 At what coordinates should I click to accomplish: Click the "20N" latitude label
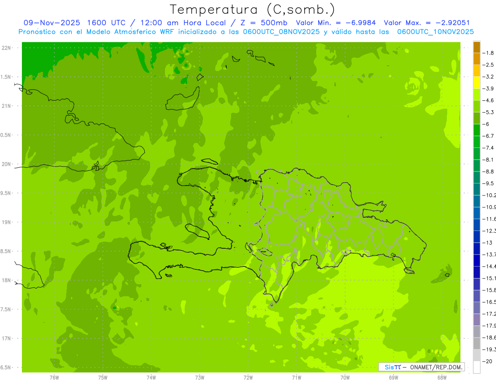coord(6,164)
